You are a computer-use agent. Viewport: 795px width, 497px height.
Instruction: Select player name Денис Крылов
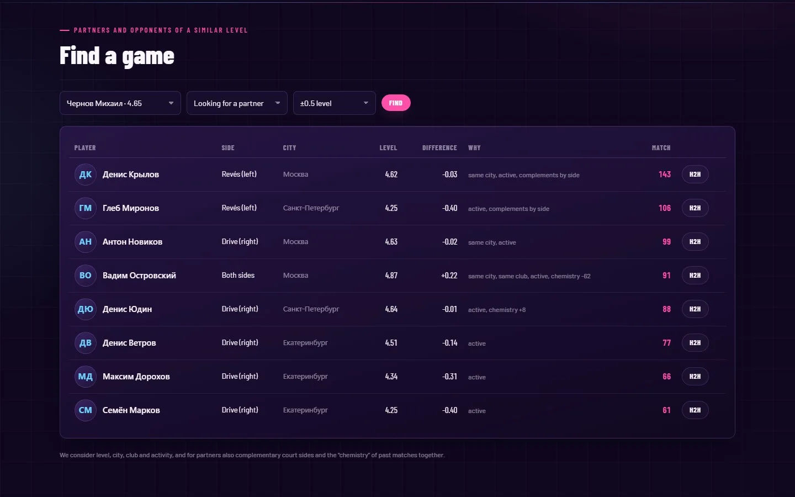(x=131, y=175)
